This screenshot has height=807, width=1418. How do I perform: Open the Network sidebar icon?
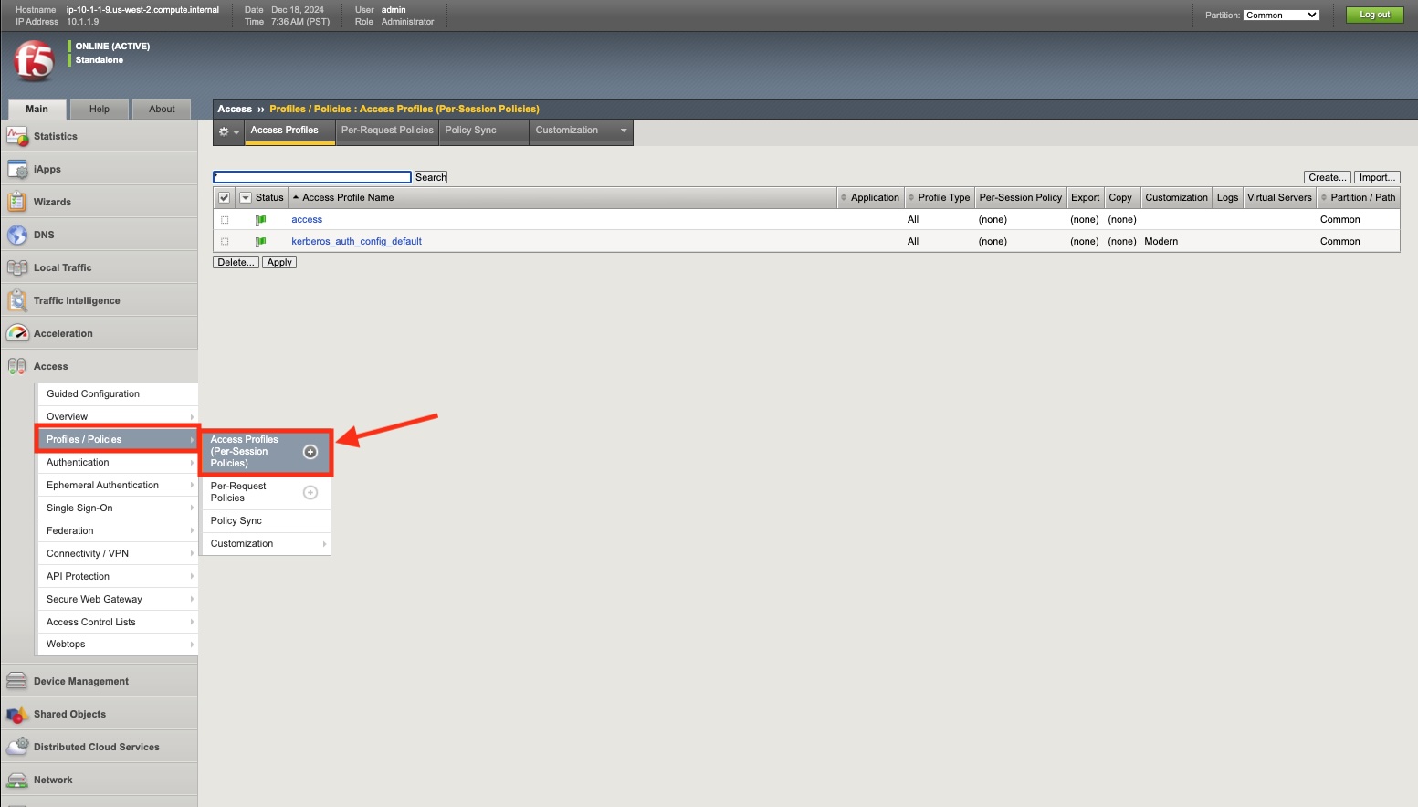[x=17, y=781]
